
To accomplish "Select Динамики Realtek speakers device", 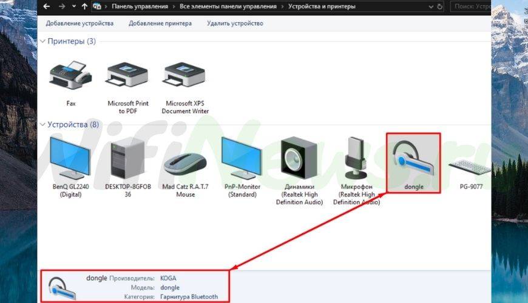I will pyautogui.click(x=299, y=158).
